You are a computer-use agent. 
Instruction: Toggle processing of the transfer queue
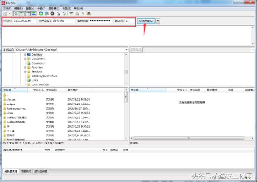(46, 13)
